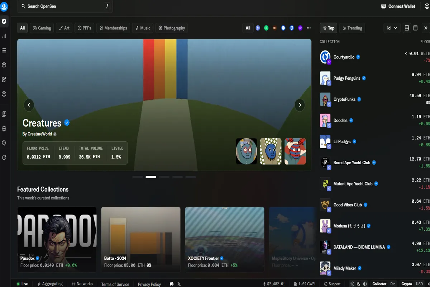Open the Resources document icon in sidebar

[x=4, y=114]
